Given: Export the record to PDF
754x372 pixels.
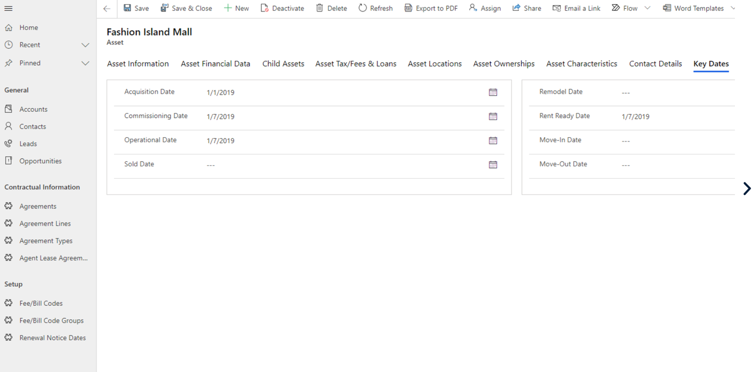Looking at the screenshot, I should tap(431, 8).
